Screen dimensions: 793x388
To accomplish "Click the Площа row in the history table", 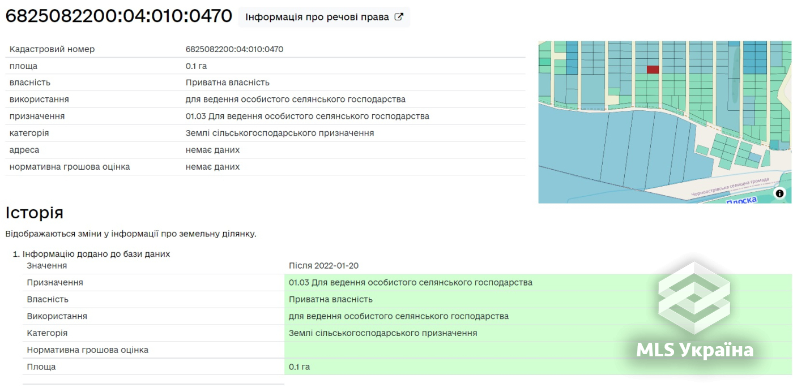I will click(41, 367).
